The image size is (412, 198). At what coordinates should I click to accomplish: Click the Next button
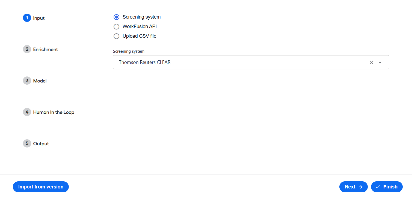pos(354,187)
